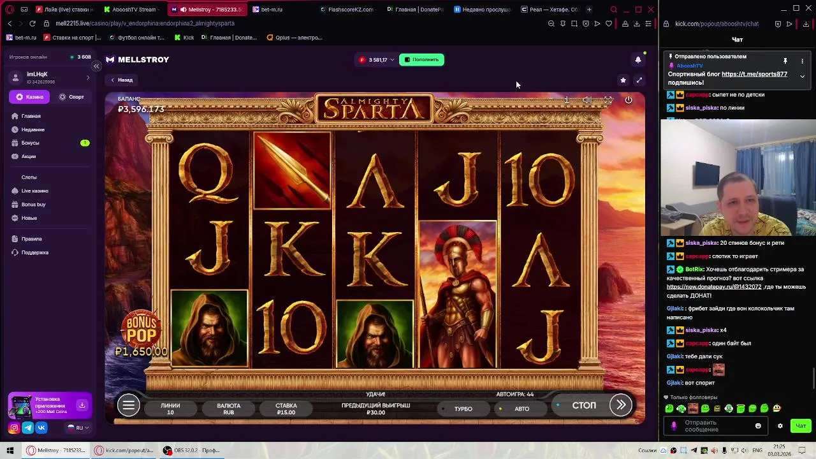Open Главная in sidebar
The image size is (816, 459).
(x=31, y=116)
